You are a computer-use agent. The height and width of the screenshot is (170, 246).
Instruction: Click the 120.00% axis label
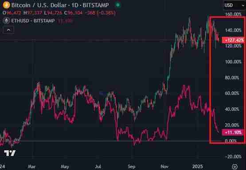233,46
